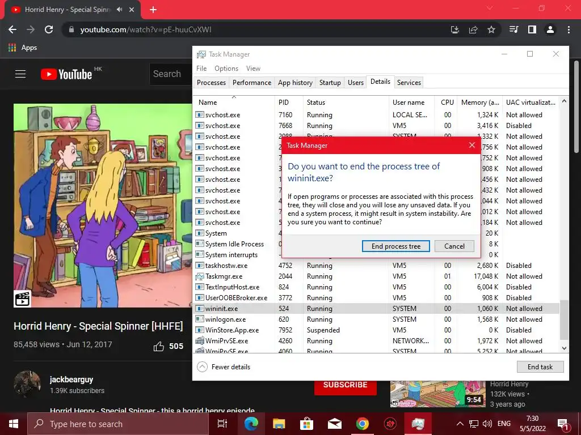
Task: Like the video with thumbs-up
Action: pyautogui.click(x=159, y=346)
